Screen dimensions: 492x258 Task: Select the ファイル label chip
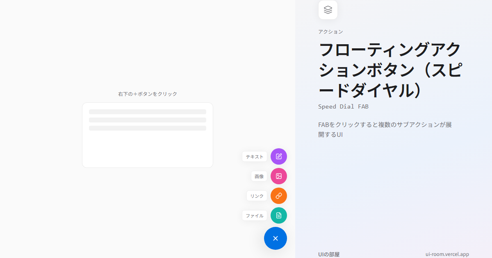pyautogui.click(x=255, y=215)
